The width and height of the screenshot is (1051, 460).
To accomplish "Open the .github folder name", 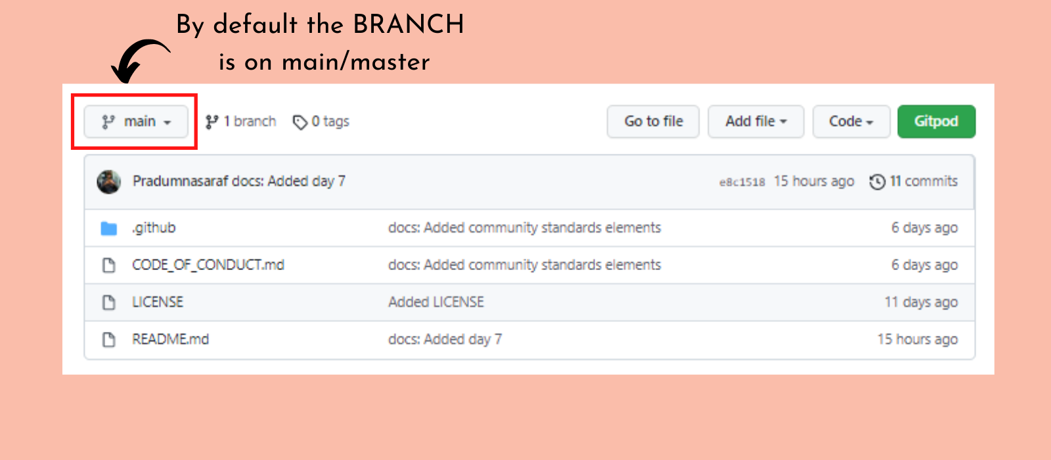I will point(154,228).
